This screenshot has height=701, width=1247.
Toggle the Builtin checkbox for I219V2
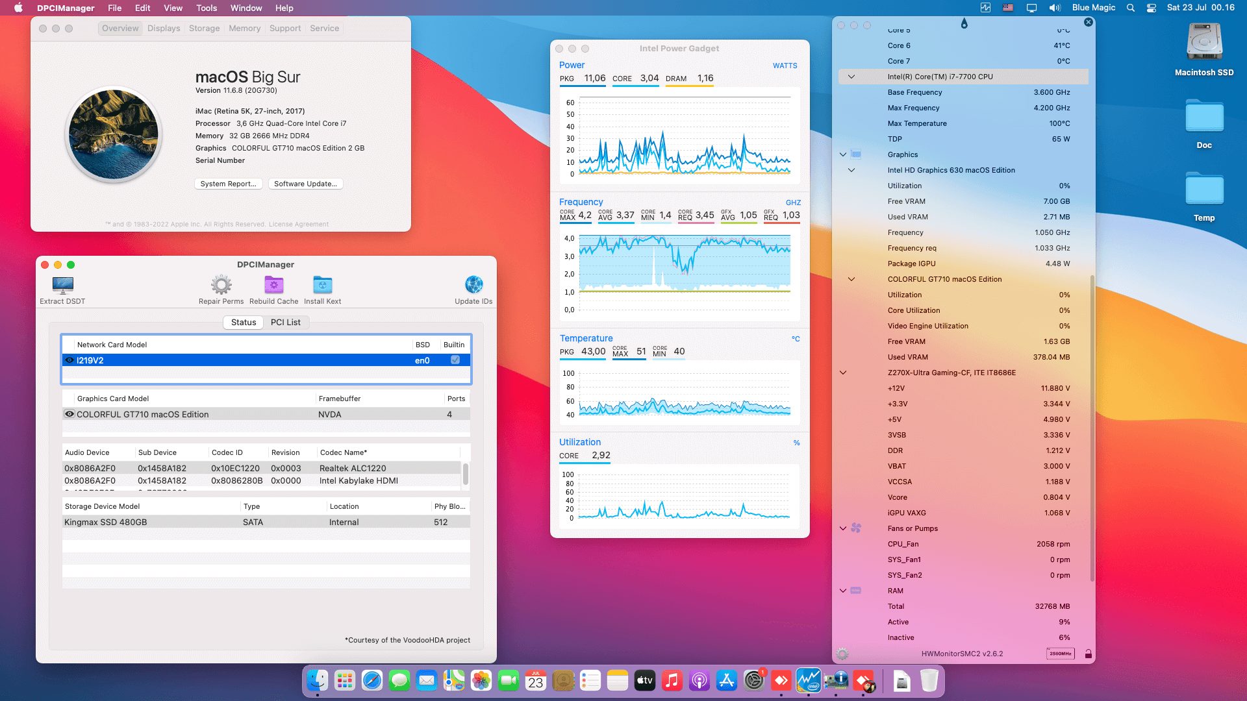click(455, 360)
